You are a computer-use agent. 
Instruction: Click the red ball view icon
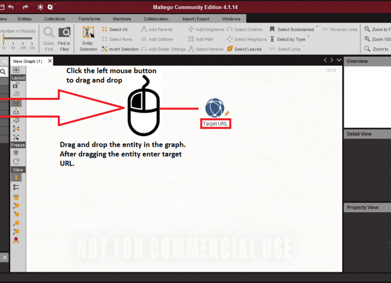(16, 240)
